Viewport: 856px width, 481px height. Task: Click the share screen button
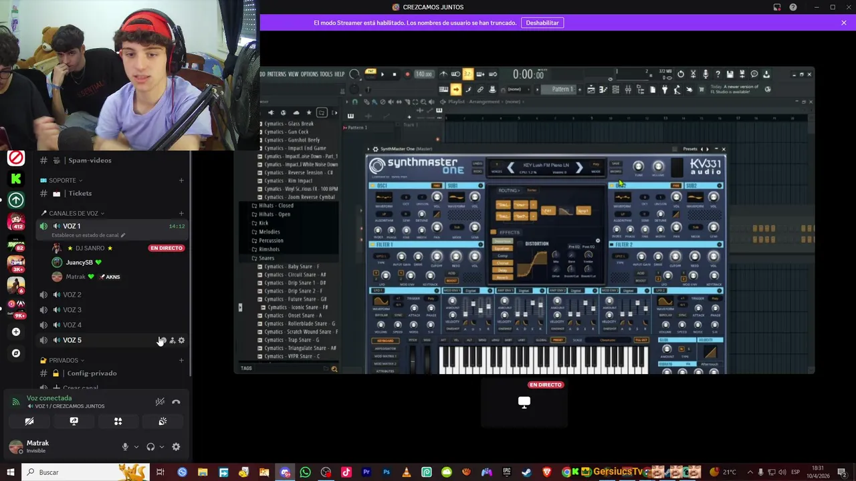(x=74, y=422)
